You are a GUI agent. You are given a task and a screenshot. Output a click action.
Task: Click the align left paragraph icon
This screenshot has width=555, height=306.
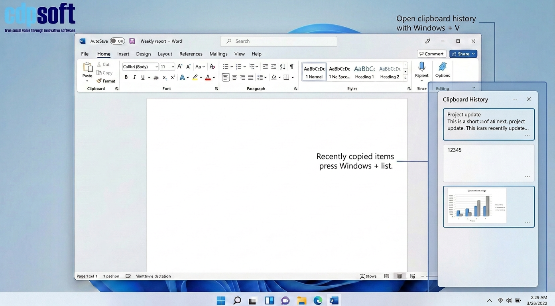226,77
